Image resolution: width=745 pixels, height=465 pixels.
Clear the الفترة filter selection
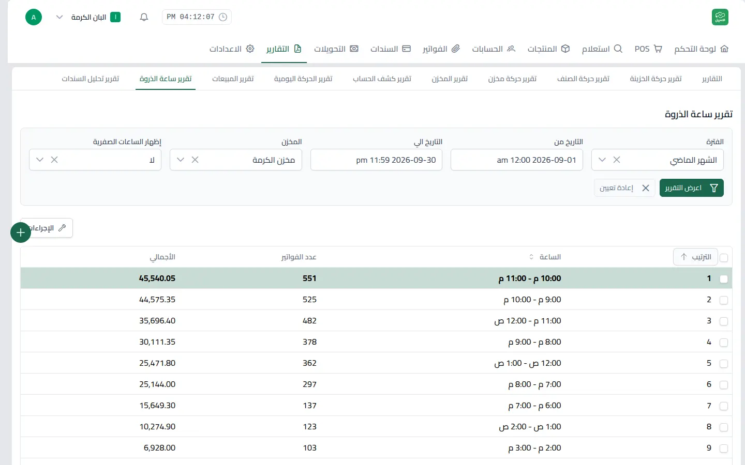[x=617, y=160]
